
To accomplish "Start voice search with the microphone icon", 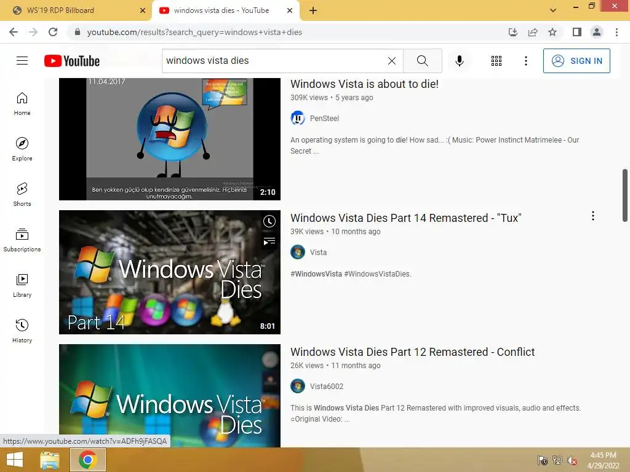I will pos(459,61).
